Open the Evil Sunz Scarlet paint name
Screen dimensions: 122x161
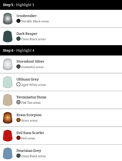[x=30, y=133]
